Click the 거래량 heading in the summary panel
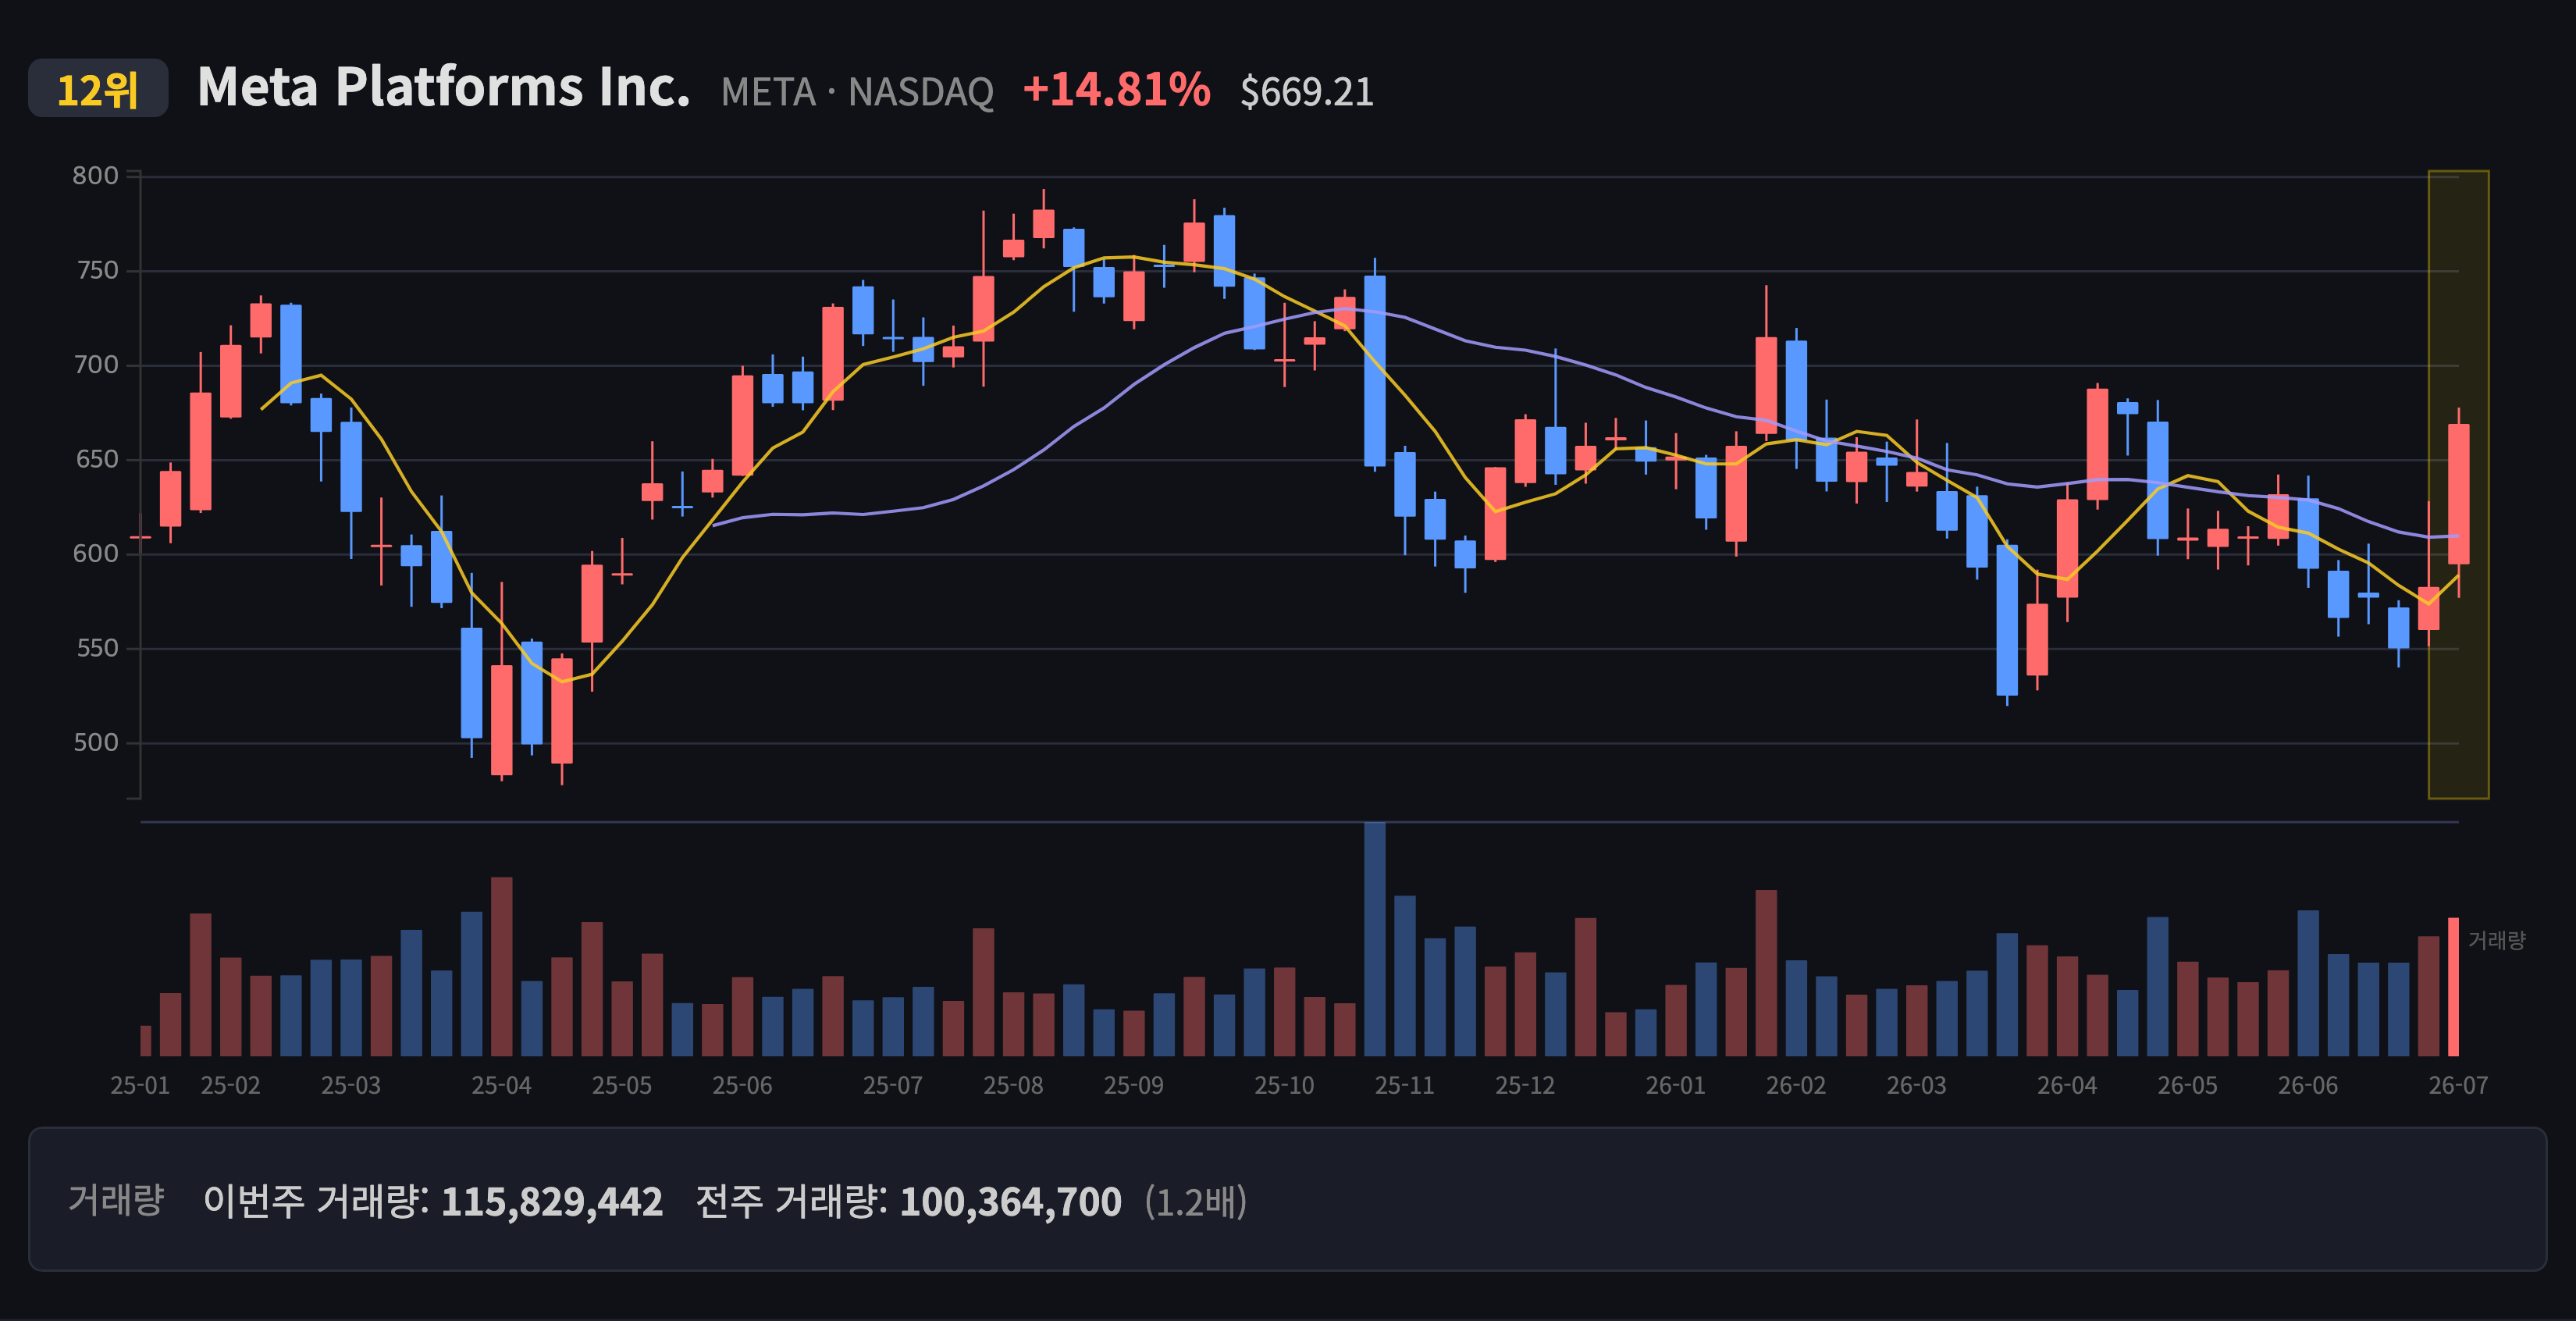2576x1321 pixels. pyautogui.click(x=116, y=1200)
